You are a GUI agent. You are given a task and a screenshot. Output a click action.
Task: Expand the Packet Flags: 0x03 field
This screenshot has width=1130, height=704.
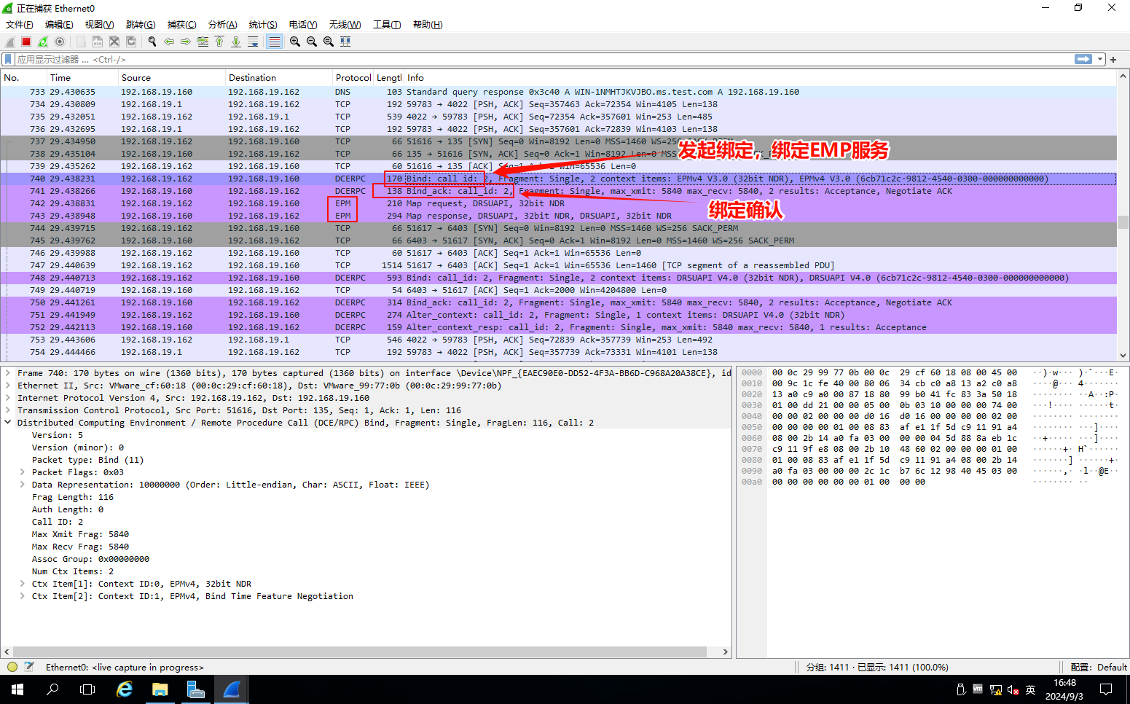pyautogui.click(x=23, y=472)
